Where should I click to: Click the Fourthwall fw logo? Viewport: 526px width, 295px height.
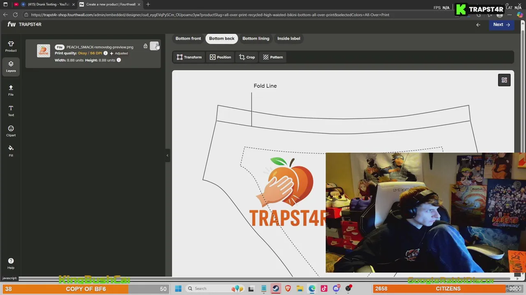[x=12, y=25]
